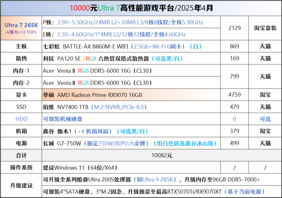Select the Ultra 7 265K cell

click(x=21, y=28)
